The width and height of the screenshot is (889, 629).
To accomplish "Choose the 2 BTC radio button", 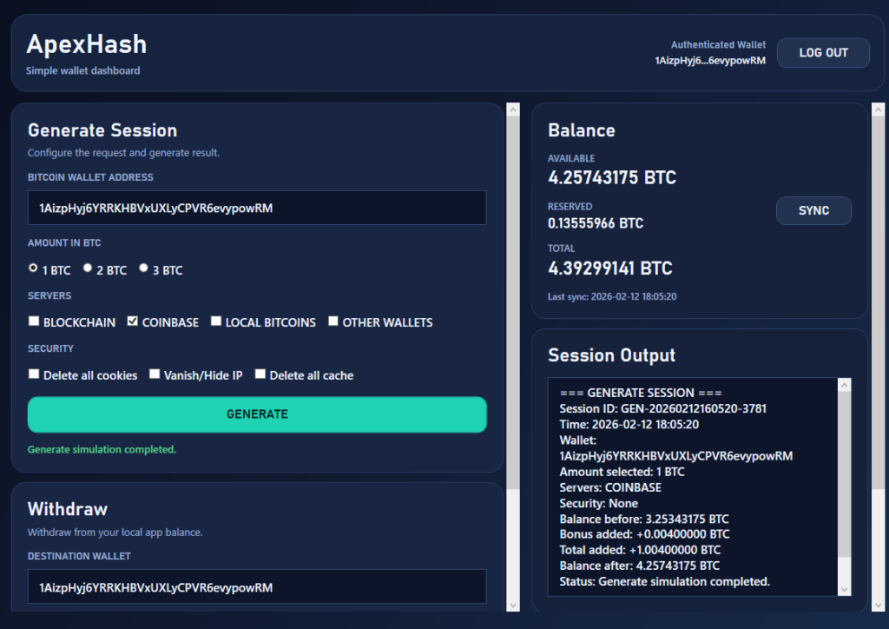I will 89,268.
